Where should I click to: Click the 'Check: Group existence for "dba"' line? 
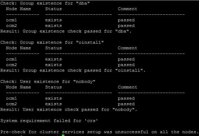tap(45, 3)
